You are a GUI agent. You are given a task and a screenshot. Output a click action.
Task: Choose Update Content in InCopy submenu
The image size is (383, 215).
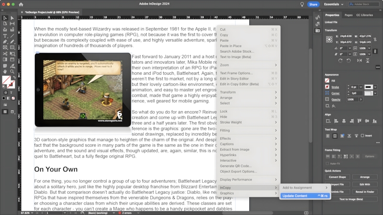[305, 196]
